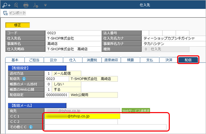The image size is (206, 134).
Task: Click the yellow 修正 mode button
Action: [17, 25]
